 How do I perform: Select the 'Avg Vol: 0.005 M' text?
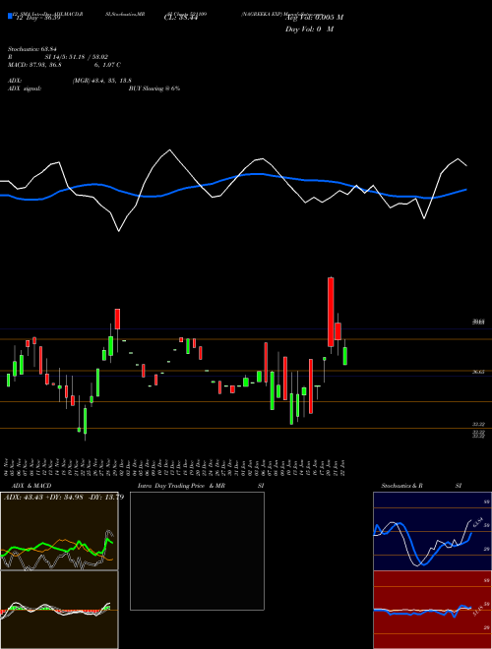click(314, 18)
